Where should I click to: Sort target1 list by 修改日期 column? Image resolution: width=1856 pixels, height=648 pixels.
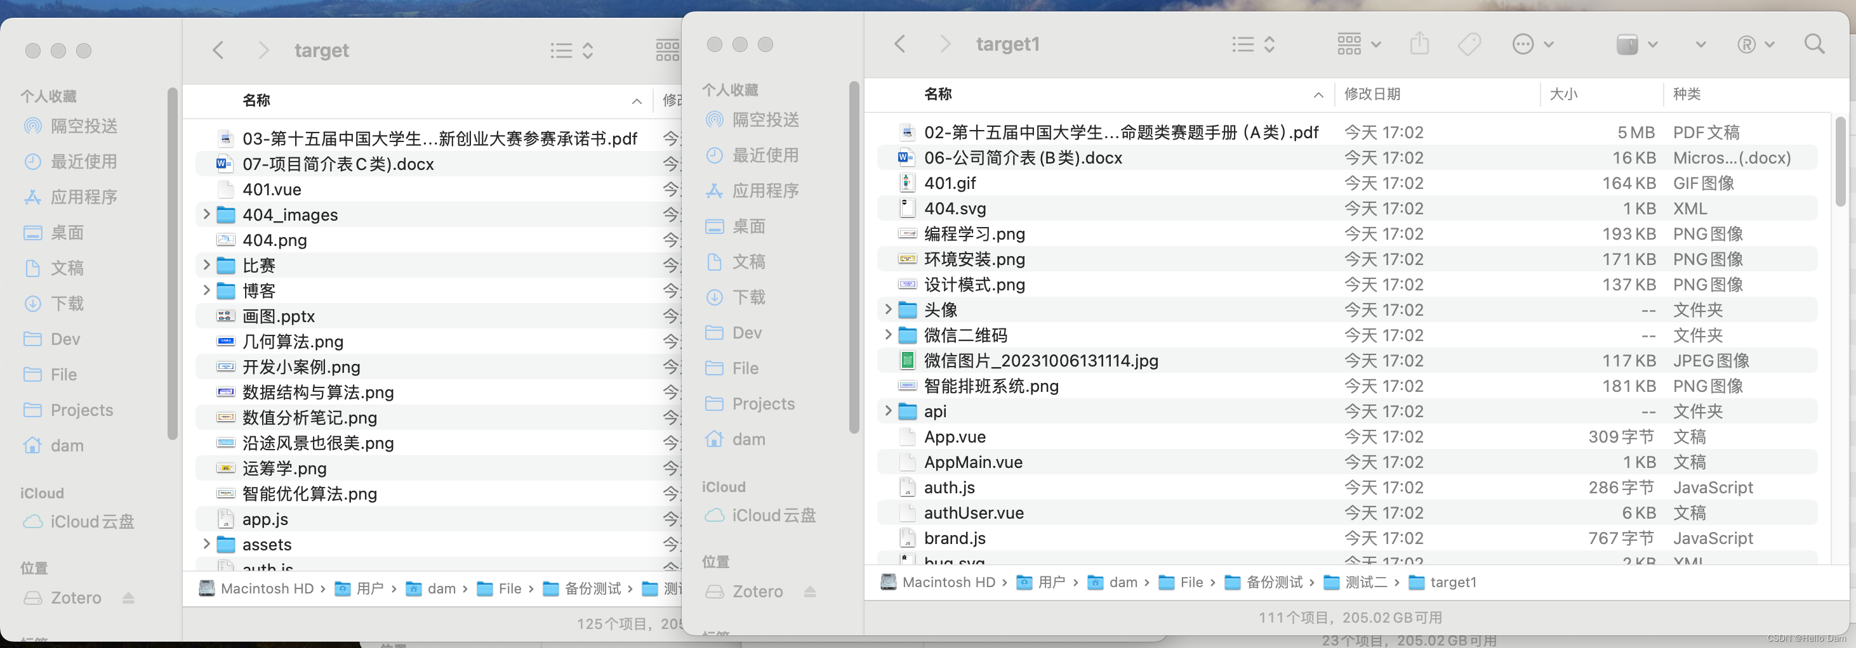click(x=1438, y=94)
